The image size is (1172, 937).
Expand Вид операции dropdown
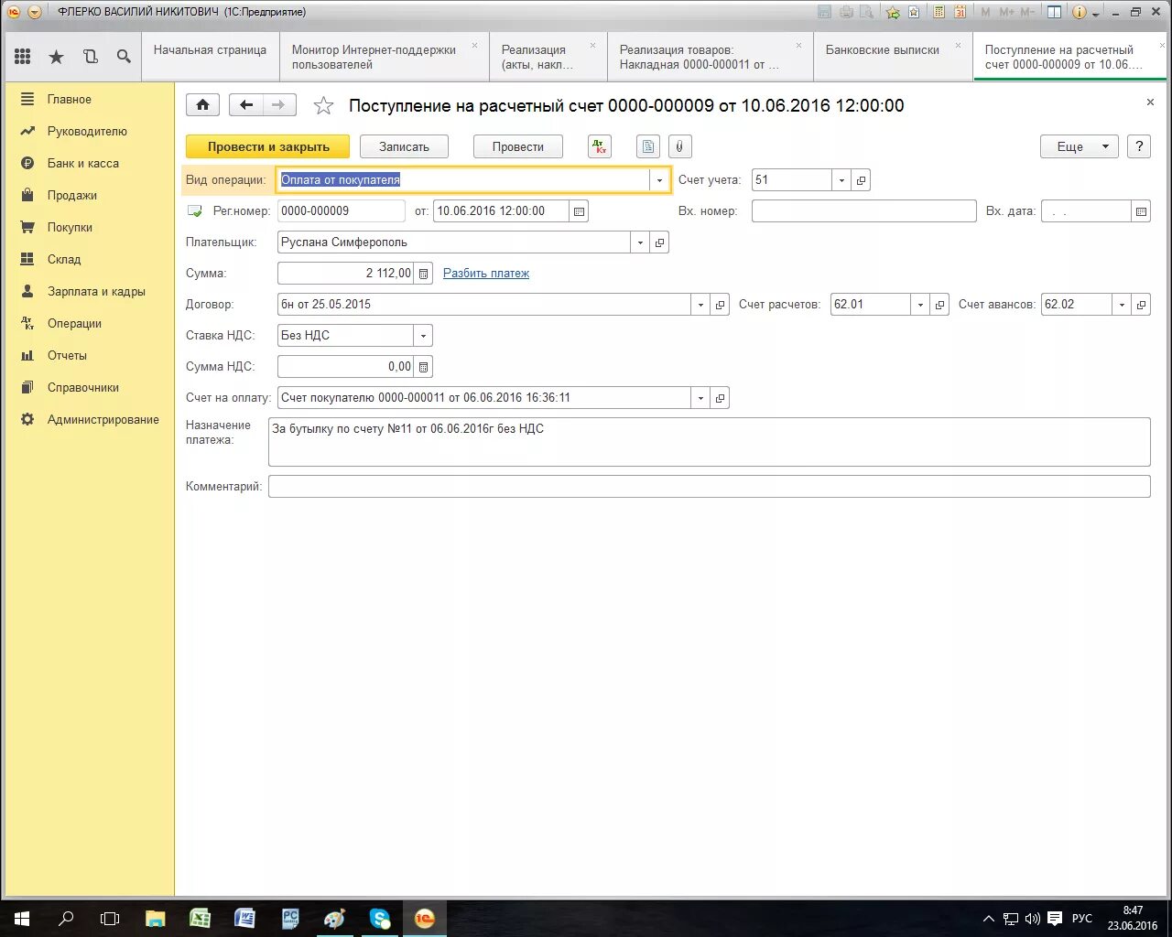[659, 180]
